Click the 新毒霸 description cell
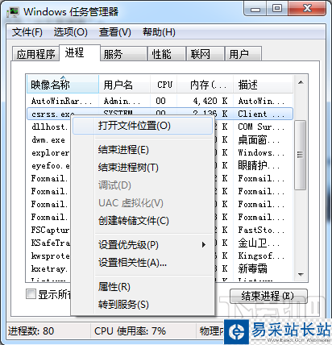The image size is (332, 345). (252, 268)
